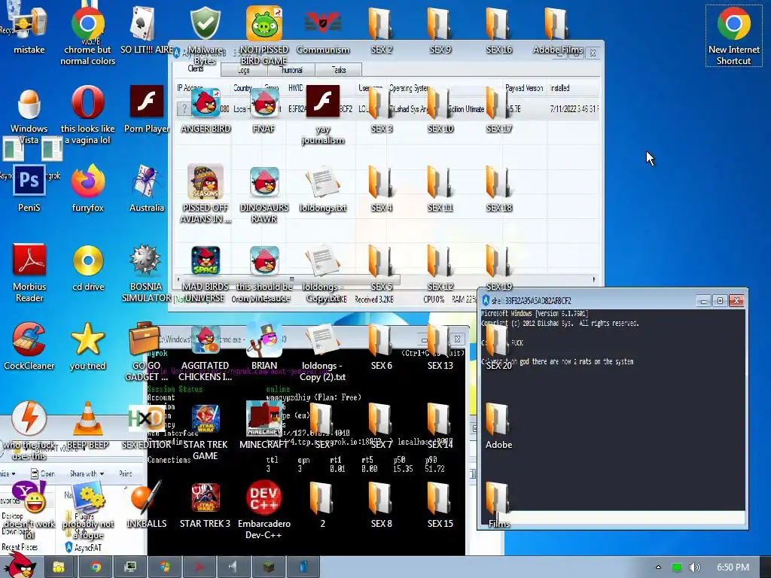Launch Chrome from the taskbar

coord(96,567)
